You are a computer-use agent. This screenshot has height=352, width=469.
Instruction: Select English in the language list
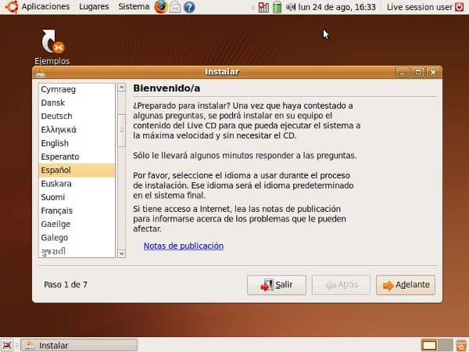click(x=55, y=143)
